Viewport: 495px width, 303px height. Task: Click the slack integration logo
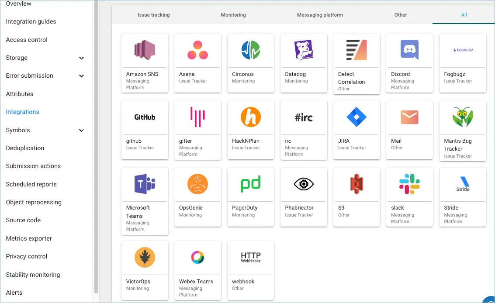[409, 184]
